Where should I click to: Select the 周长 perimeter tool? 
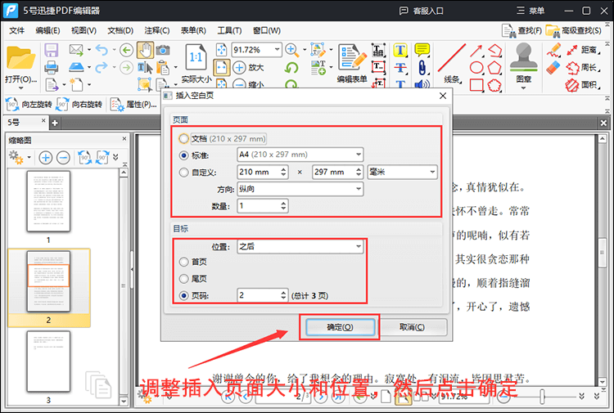pyautogui.click(x=585, y=67)
